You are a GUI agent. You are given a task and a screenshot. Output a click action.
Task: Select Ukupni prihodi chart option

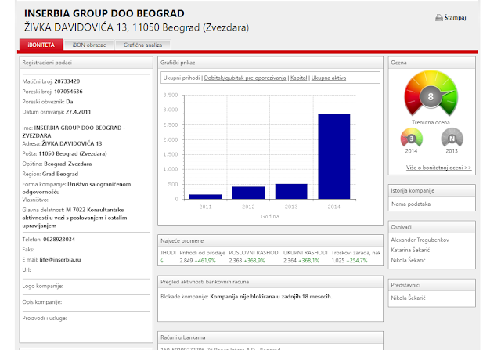pos(182,78)
